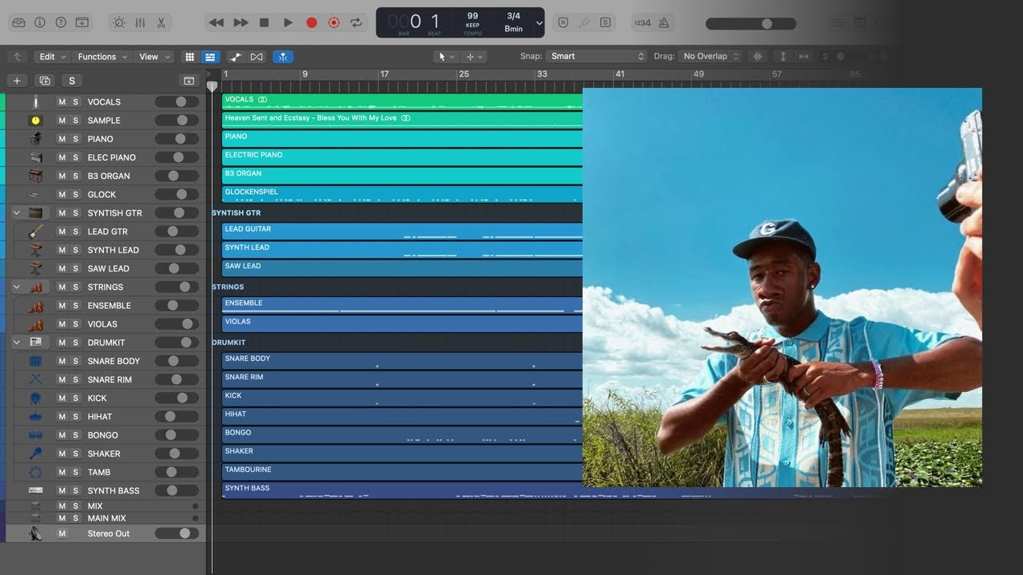Click the LEAD GTR guitar track icon
The width and height of the screenshot is (1023, 575).
(36, 232)
